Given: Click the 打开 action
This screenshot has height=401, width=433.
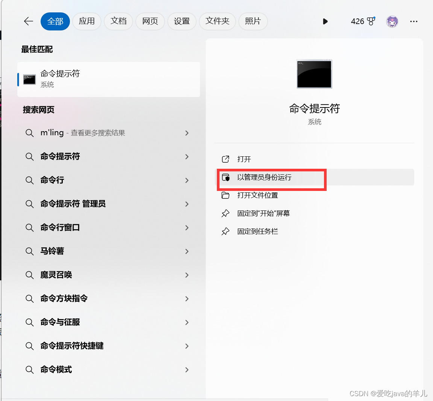Looking at the screenshot, I should [314, 159].
